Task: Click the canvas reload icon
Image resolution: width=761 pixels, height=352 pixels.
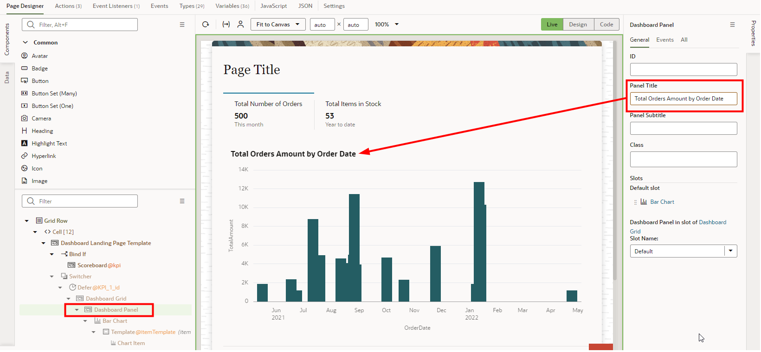Action: pos(206,25)
